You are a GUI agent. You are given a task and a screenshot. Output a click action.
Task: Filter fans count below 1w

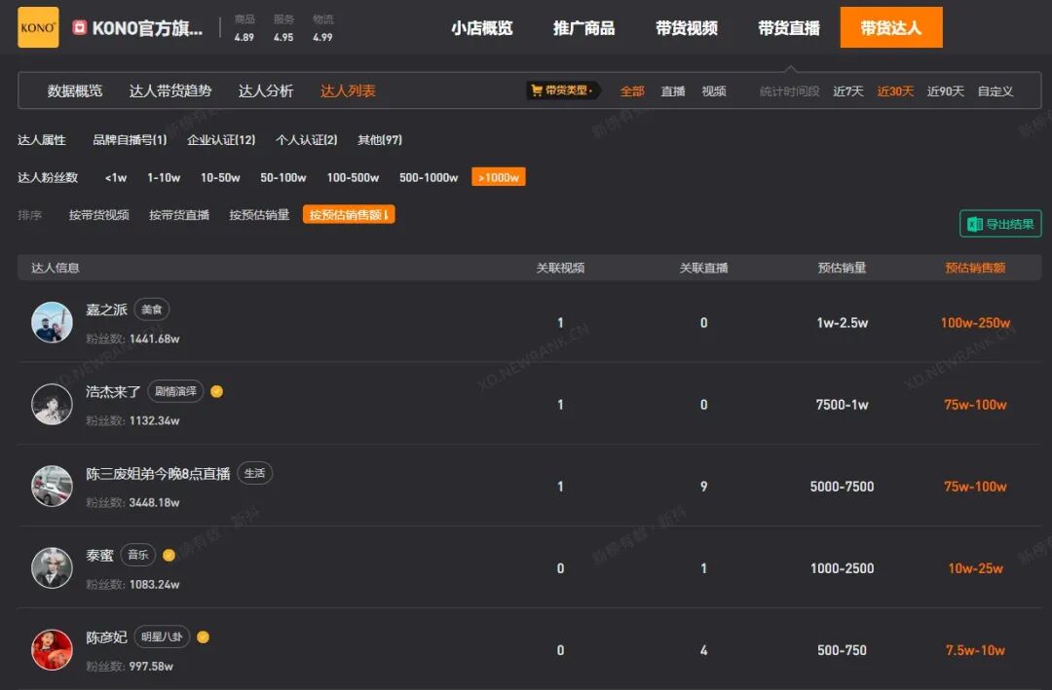(115, 177)
